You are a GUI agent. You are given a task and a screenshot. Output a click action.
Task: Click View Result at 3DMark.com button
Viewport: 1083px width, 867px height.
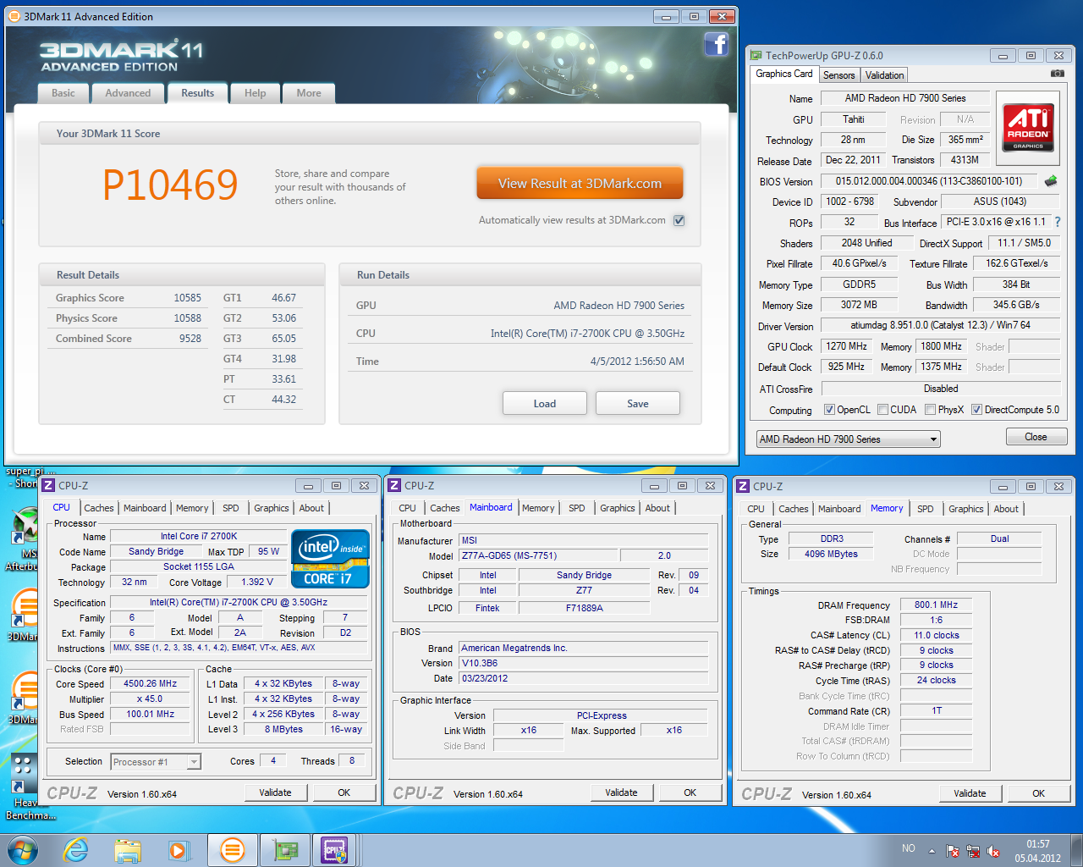[x=580, y=184]
